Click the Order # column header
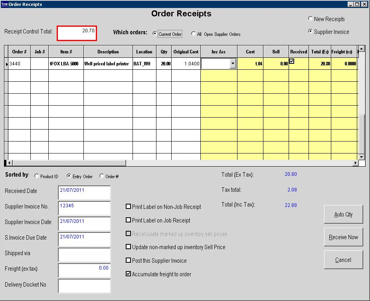Viewport: 370px width, 301px height. click(x=19, y=51)
